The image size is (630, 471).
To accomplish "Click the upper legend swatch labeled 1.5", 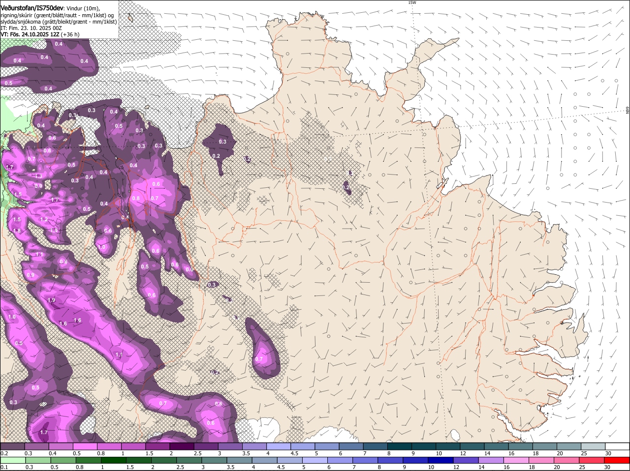I will [157, 446].
